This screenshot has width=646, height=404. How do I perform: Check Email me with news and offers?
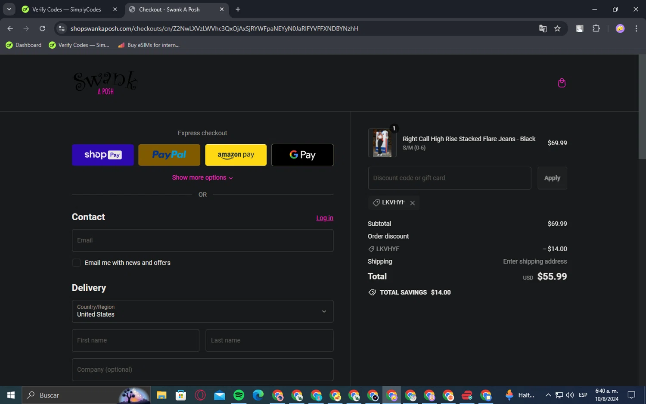76,263
